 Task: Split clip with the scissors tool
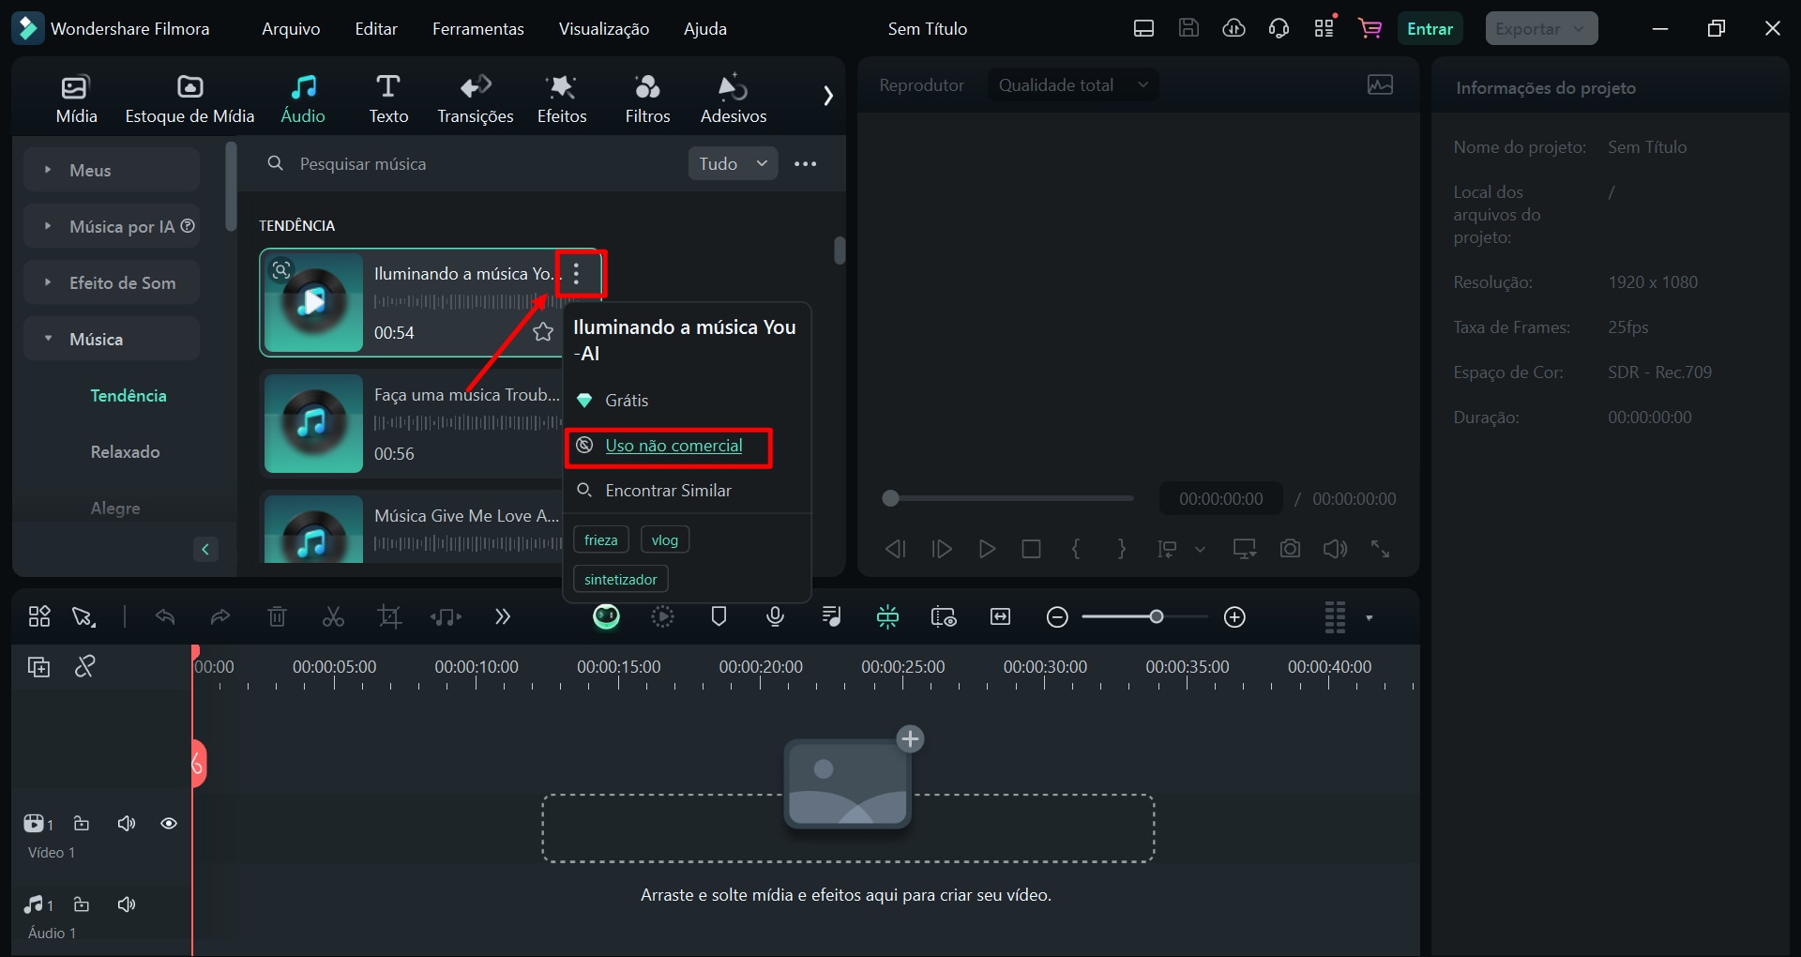(x=333, y=616)
